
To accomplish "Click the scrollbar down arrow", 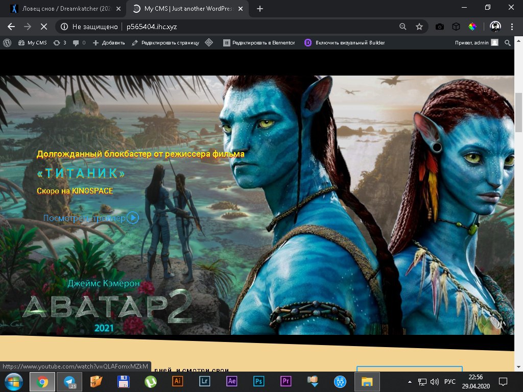I will [x=519, y=367].
